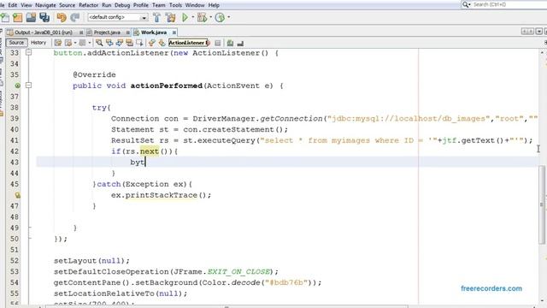Click the New File icon
This screenshot has height=308, width=547.
tap(5, 17)
